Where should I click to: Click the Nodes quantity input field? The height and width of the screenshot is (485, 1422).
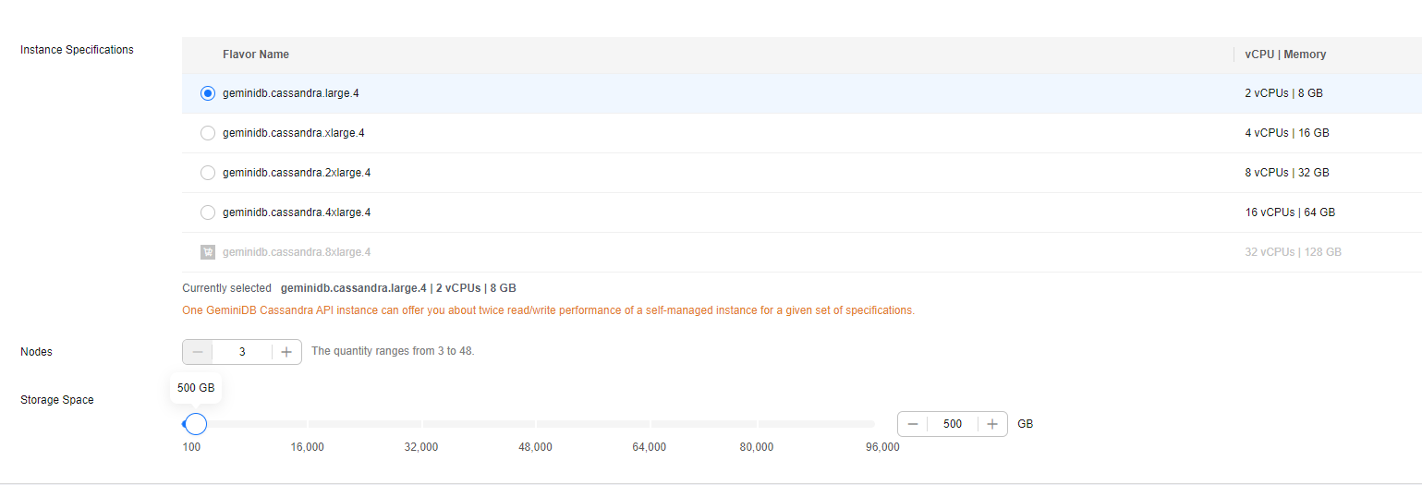[242, 352]
